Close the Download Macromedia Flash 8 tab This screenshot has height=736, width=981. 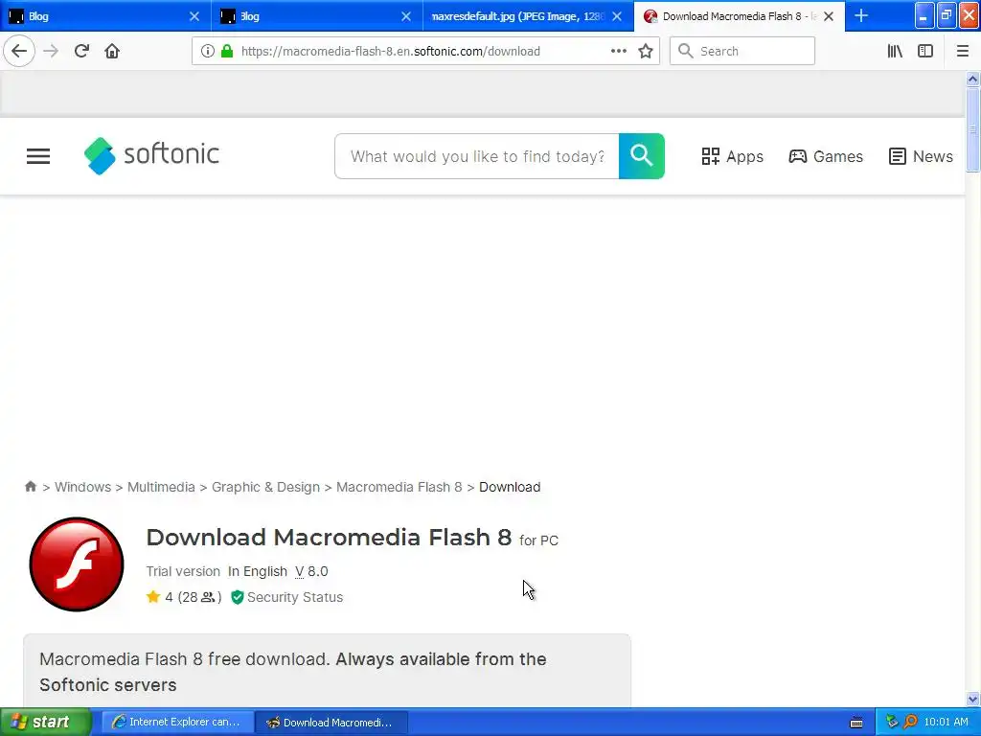829,16
